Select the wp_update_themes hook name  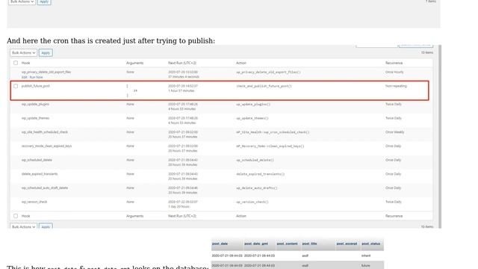pyautogui.click(x=35, y=118)
